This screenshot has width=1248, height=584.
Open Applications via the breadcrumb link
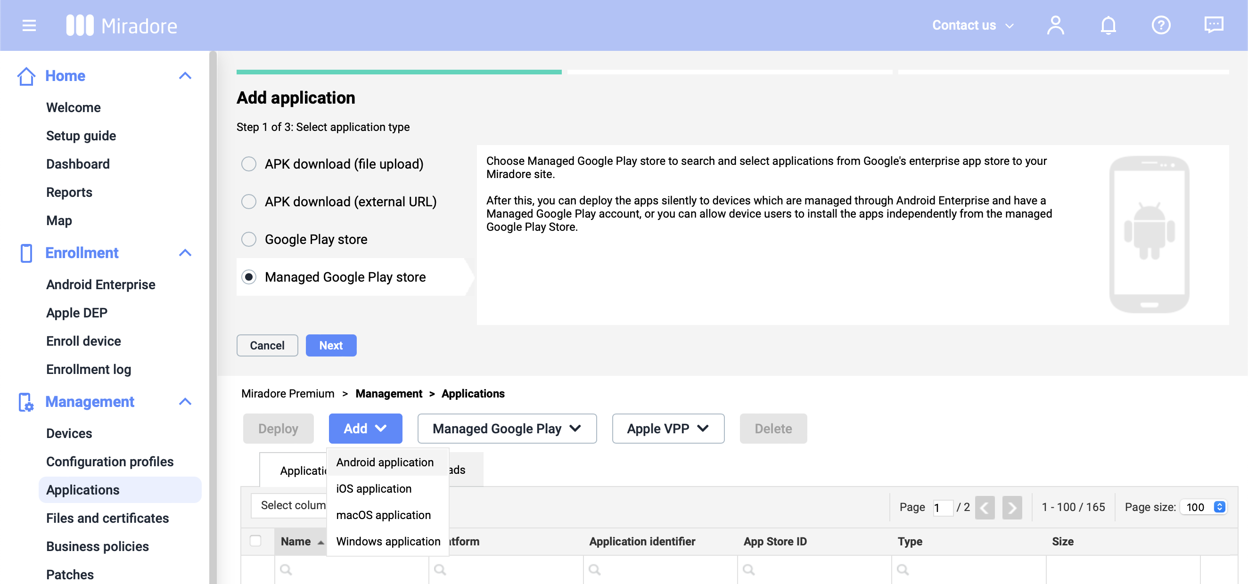click(472, 394)
